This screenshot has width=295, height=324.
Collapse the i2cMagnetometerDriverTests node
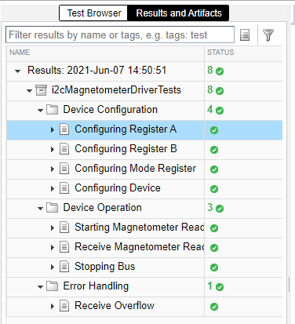click(x=29, y=91)
